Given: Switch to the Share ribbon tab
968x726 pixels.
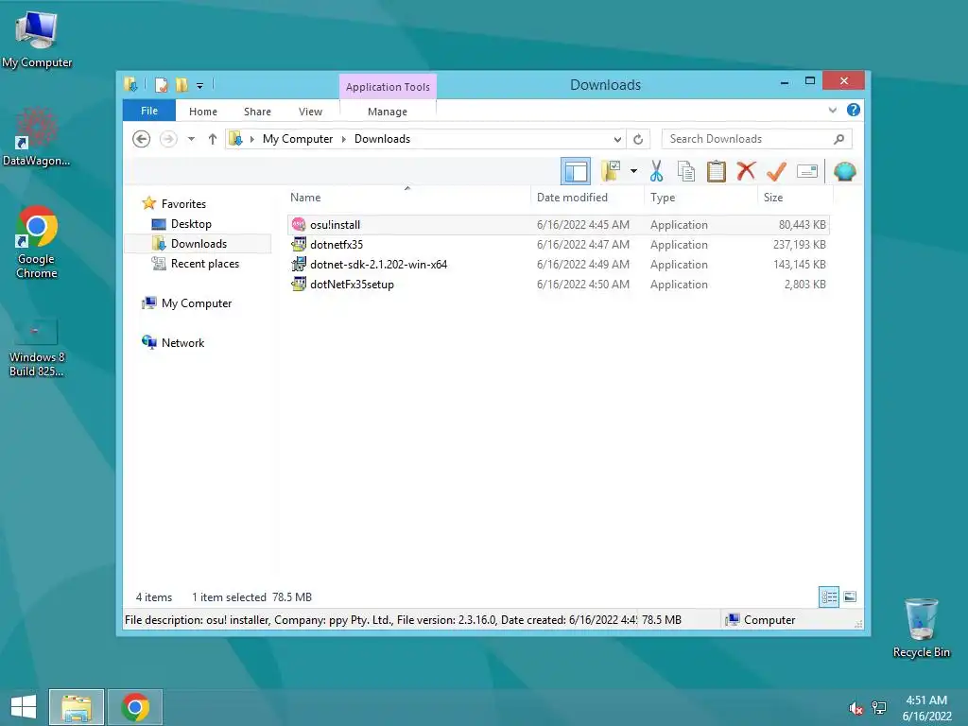Looking at the screenshot, I should click(257, 112).
